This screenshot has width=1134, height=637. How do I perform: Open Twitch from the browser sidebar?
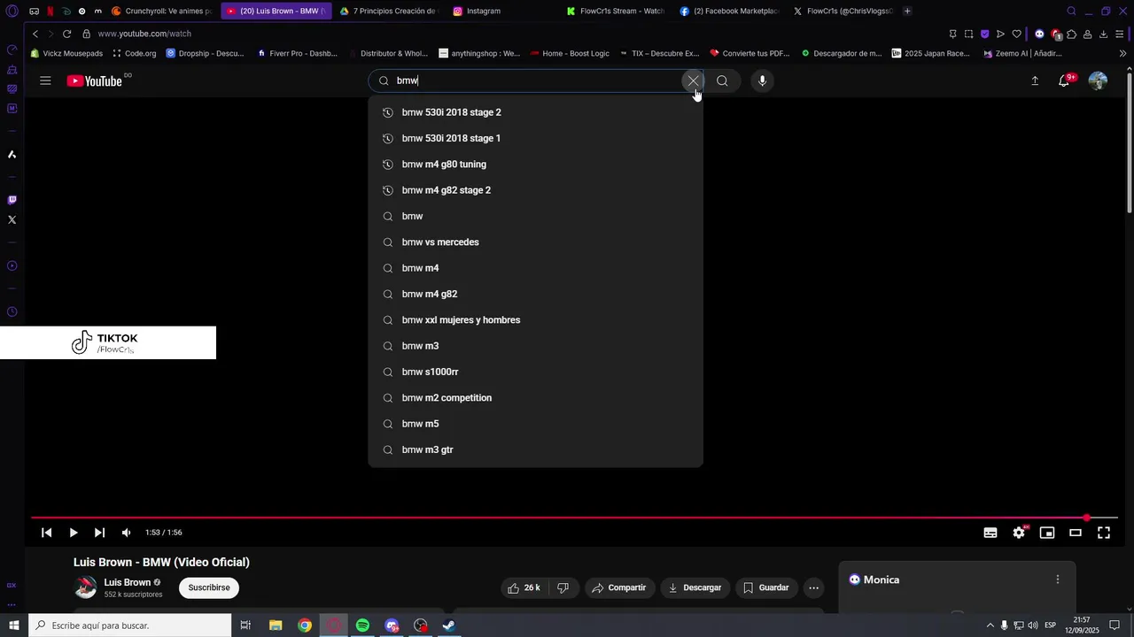click(x=12, y=200)
